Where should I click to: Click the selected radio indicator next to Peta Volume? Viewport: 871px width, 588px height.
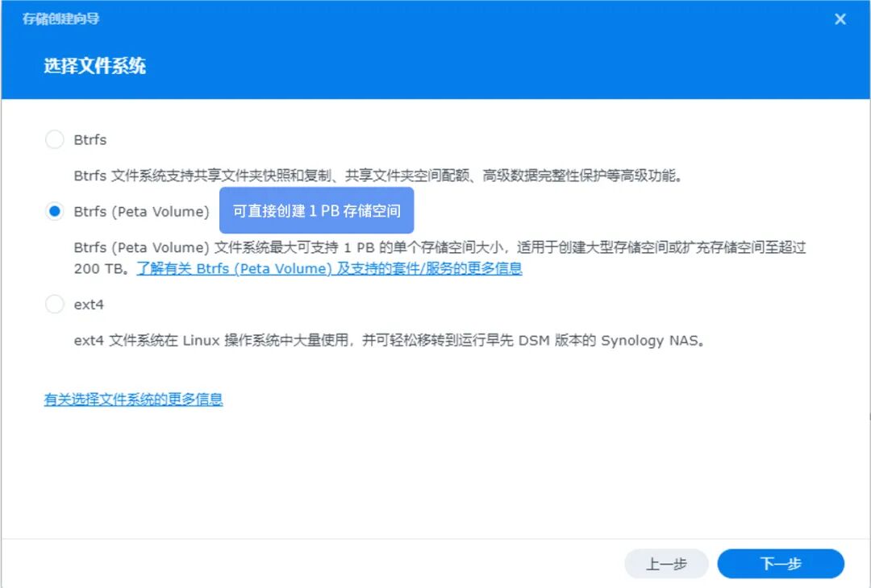54,211
